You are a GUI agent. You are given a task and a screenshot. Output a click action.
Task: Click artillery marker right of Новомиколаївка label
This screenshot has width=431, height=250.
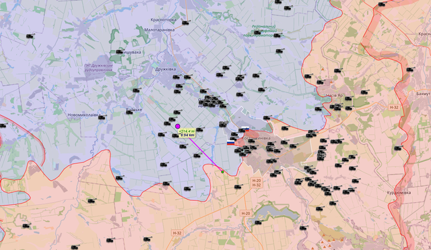click(102, 117)
